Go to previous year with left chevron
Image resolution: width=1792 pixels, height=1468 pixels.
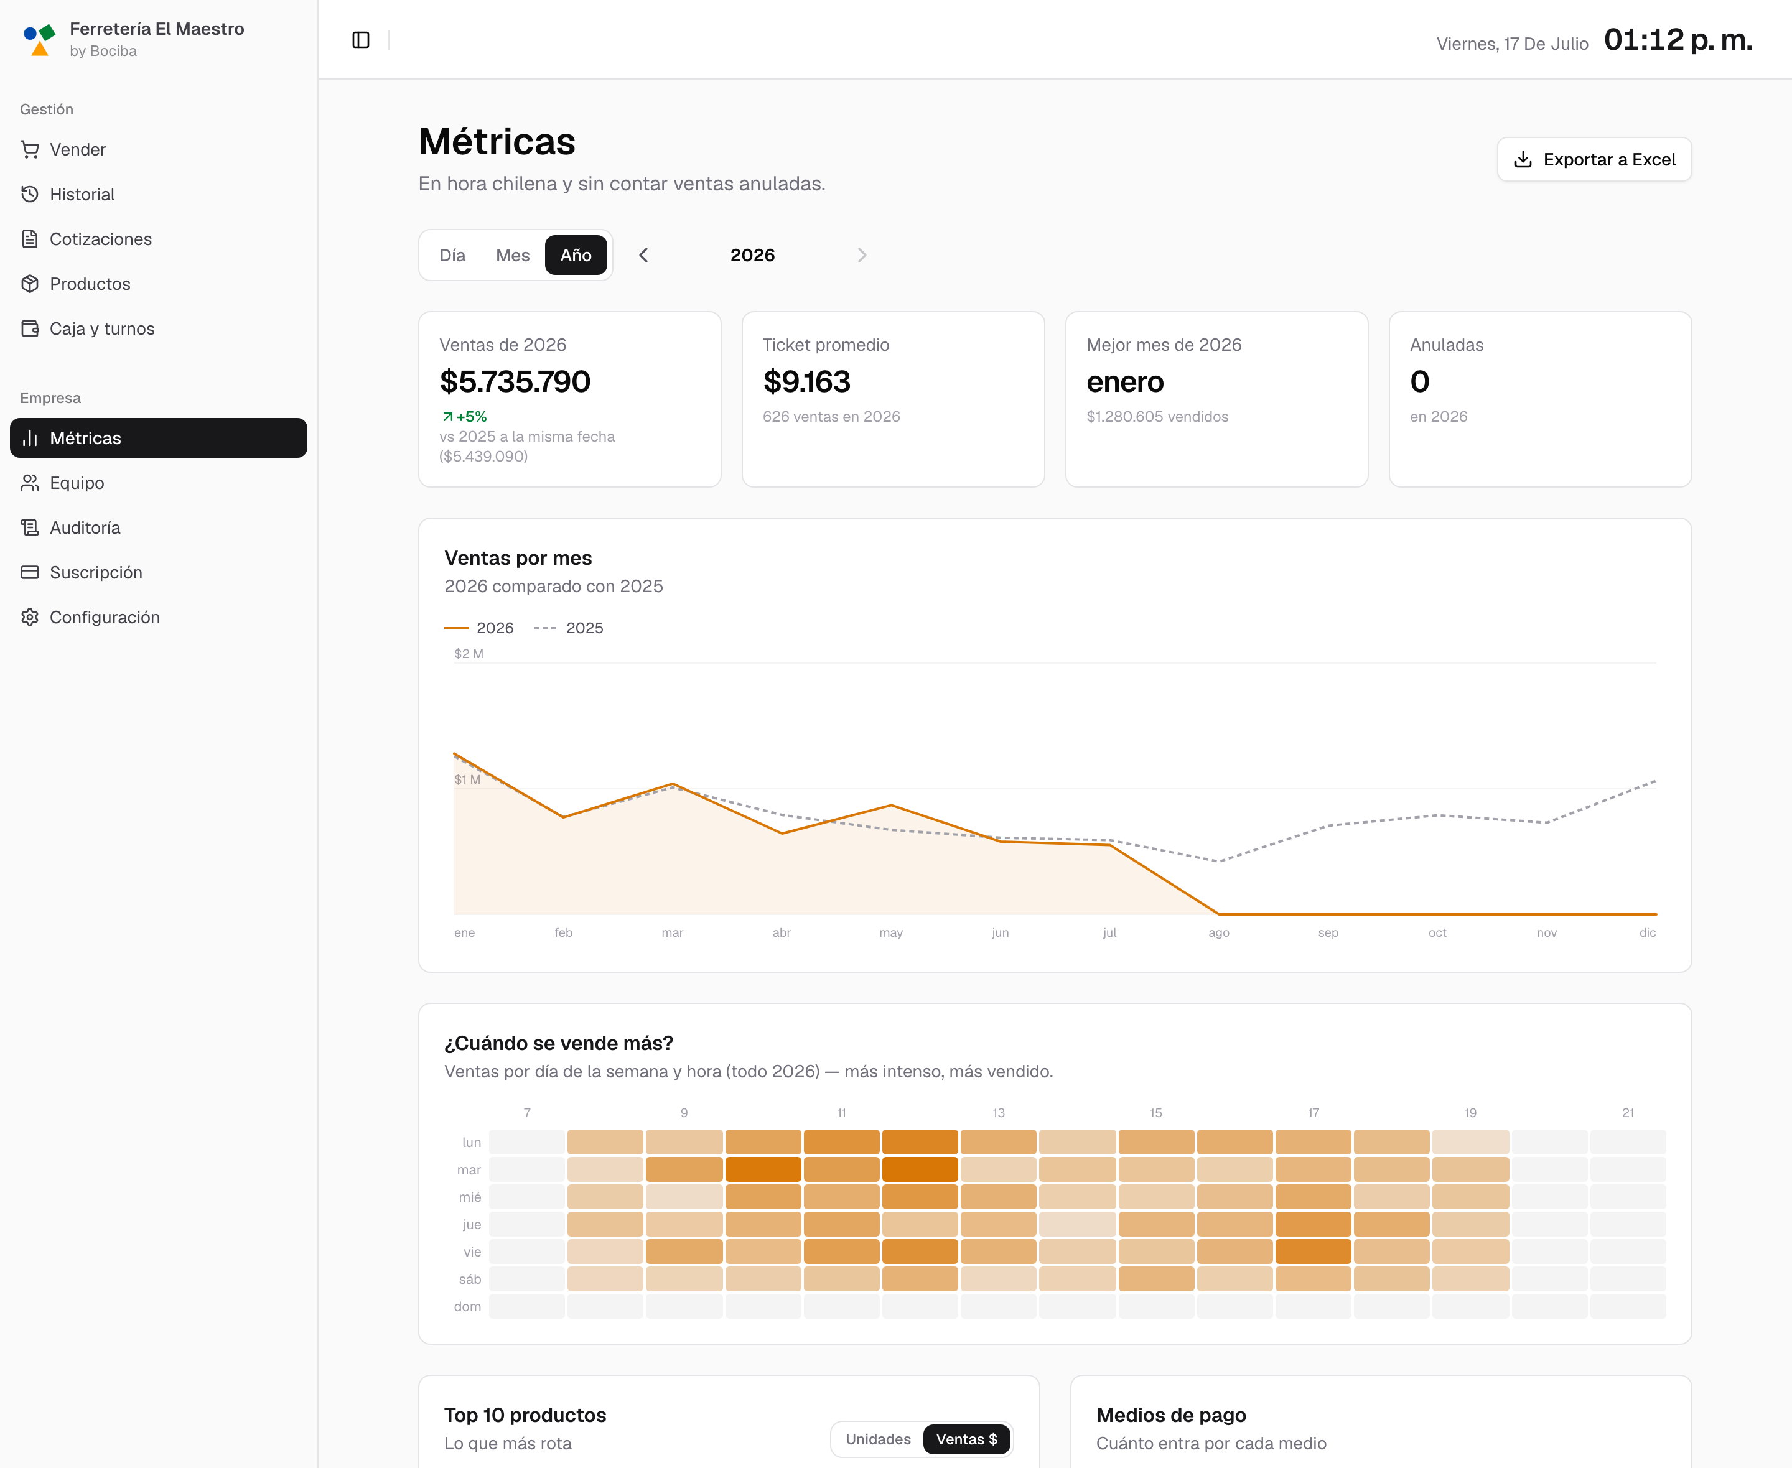point(645,256)
